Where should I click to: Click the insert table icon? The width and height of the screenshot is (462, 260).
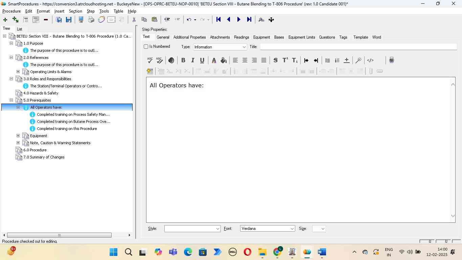(150, 71)
